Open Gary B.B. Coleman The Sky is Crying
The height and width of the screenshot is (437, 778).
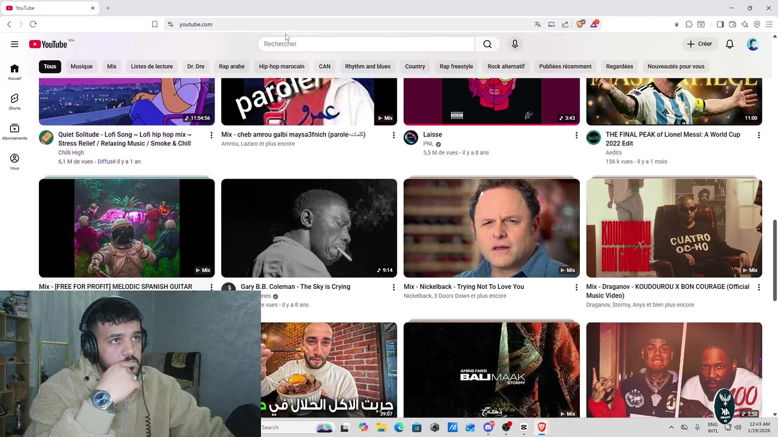[295, 286]
